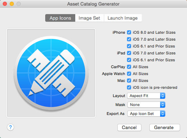187x138 pixels.
Task: Click the 'CarPlay' row label
Action: tap(118, 67)
